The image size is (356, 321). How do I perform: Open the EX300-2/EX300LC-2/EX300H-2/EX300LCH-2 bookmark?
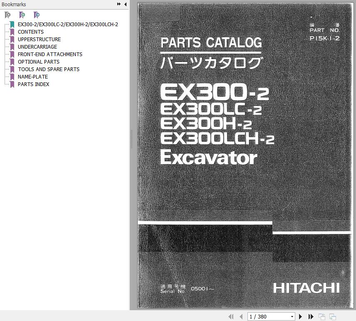tap(68, 24)
